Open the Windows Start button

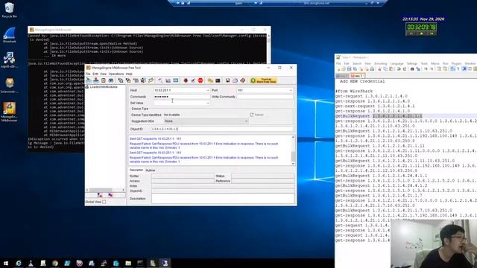tap(6, 263)
